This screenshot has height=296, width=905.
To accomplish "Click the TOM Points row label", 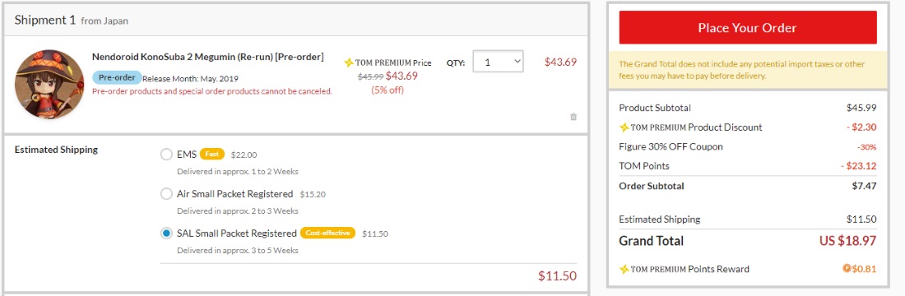I will pyautogui.click(x=644, y=166).
